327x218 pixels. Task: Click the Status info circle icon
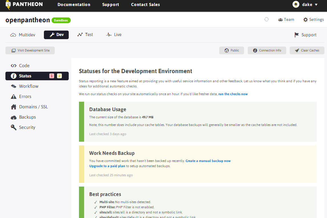pyautogui.click(x=14, y=76)
